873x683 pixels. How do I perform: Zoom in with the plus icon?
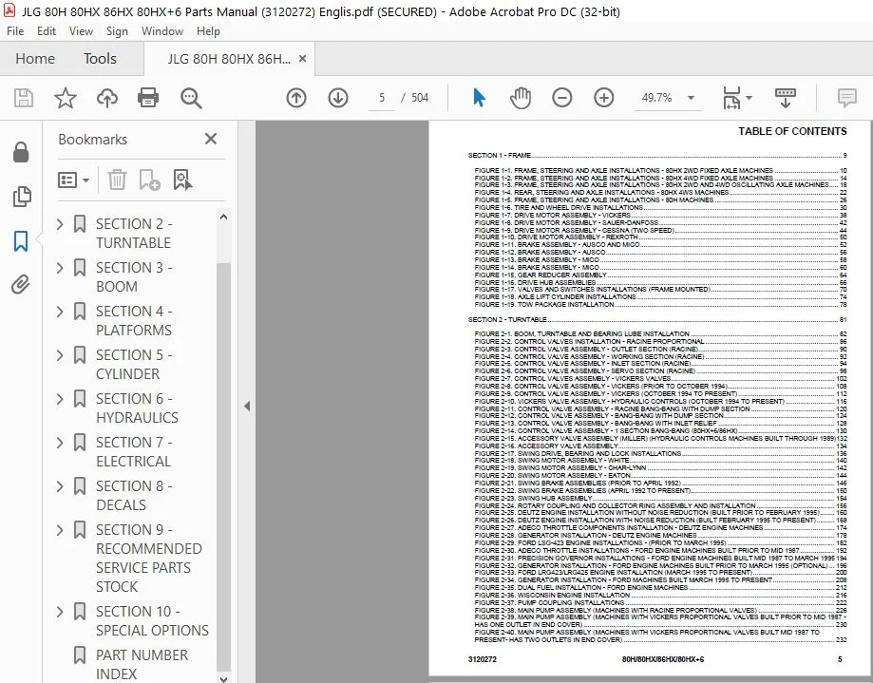pos(604,98)
